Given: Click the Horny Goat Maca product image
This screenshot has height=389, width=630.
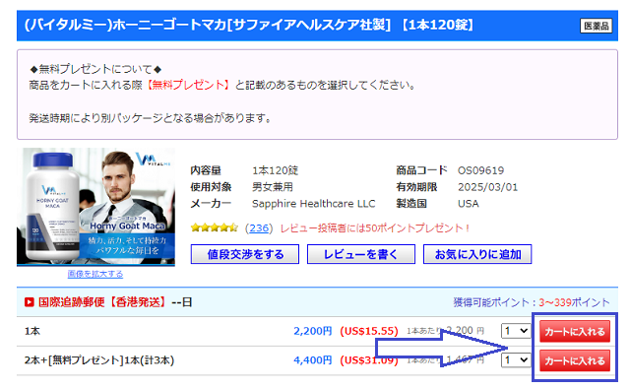Looking at the screenshot, I should point(95,207).
